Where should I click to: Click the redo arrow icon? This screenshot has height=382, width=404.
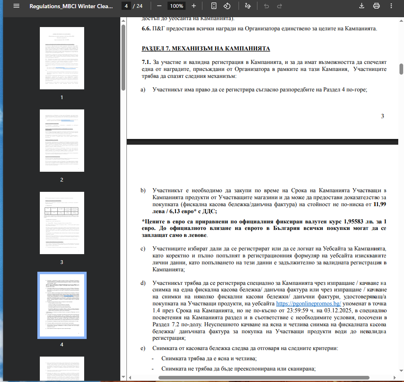point(280,6)
